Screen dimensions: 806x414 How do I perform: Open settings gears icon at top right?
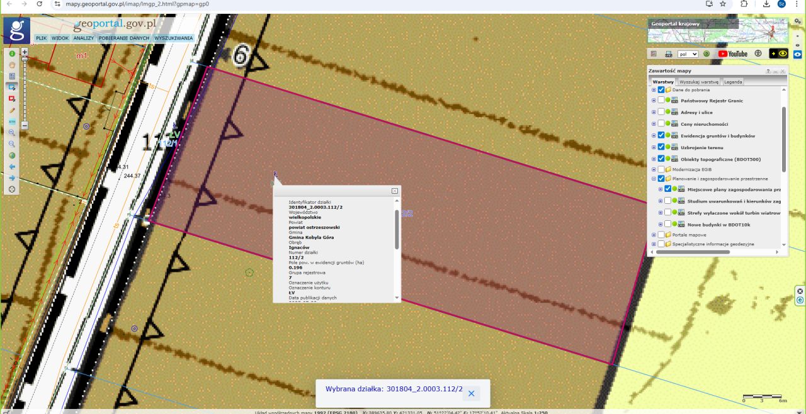pyautogui.click(x=797, y=21)
